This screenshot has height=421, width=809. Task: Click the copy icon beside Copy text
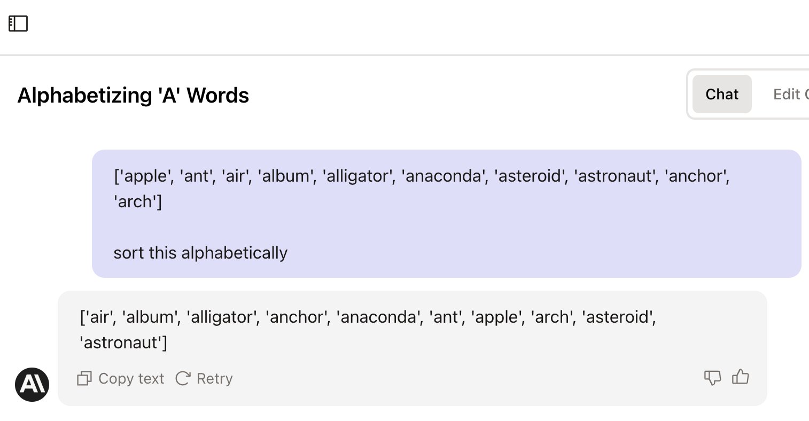[84, 378]
